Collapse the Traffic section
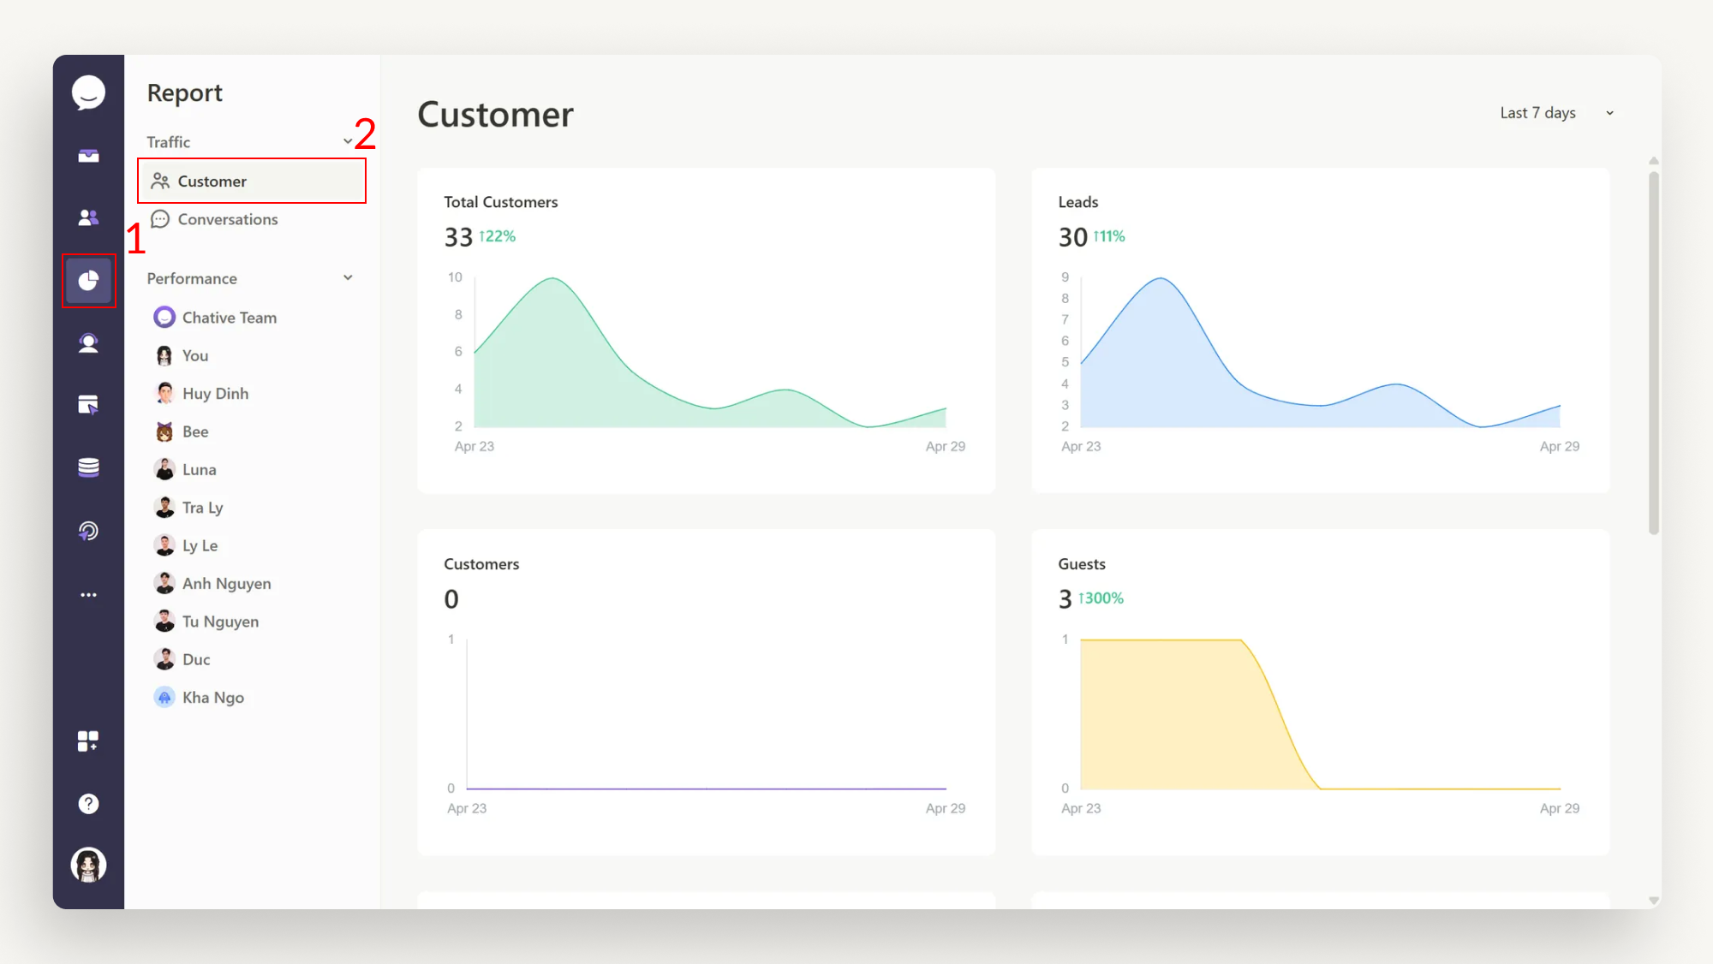This screenshot has width=1713, height=964. click(347, 140)
